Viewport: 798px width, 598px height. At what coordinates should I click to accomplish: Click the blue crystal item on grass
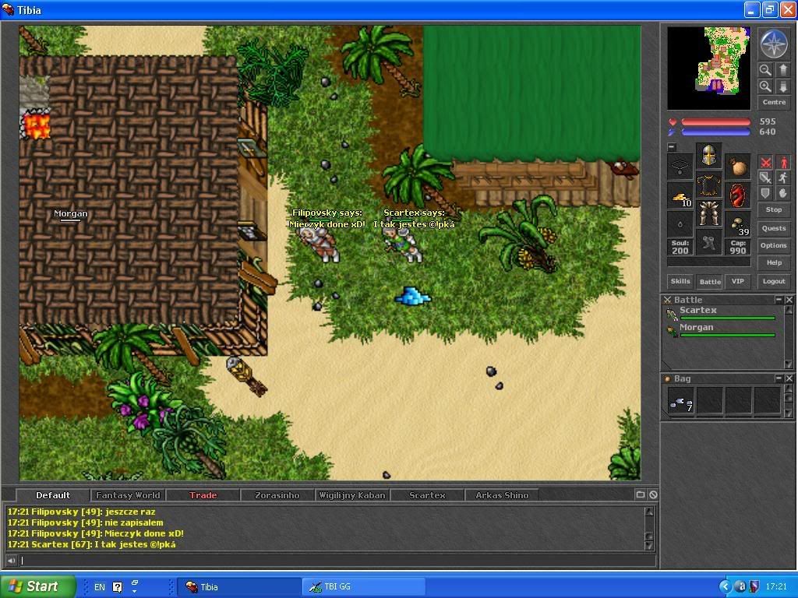[x=413, y=296]
